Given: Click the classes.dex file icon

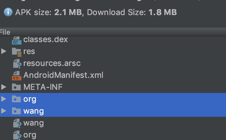Looking at the screenshot, I should [17, 40].
